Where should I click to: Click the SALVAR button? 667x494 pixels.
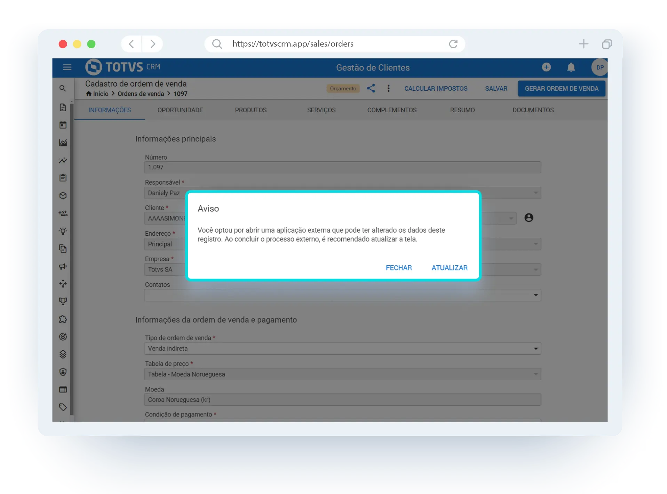[496, 88]
